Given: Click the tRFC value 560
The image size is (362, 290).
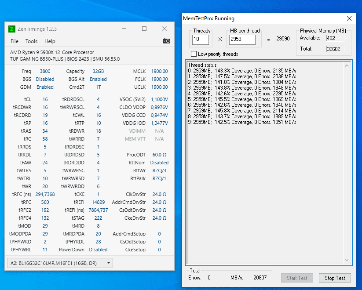Looking at the screenshot, I should click(45, 202).
